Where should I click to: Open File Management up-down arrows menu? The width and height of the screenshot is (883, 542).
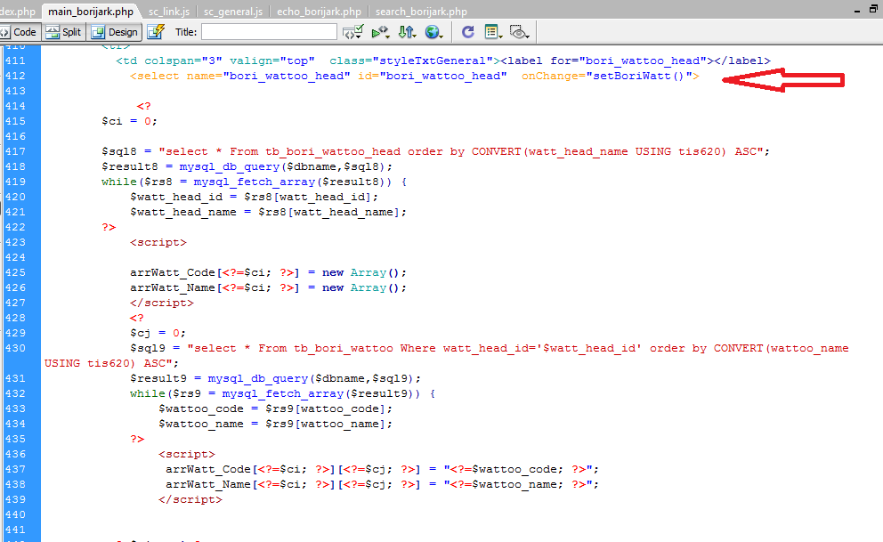click(407, 32)
